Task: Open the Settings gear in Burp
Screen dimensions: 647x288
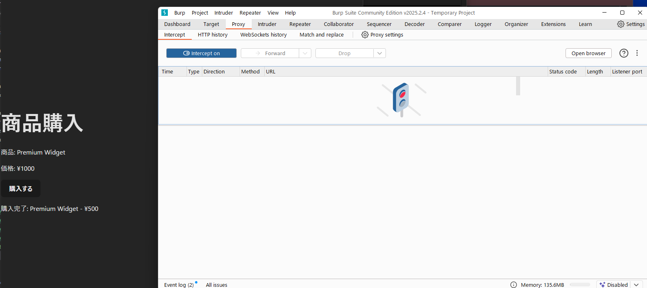Action: (631, 24)
